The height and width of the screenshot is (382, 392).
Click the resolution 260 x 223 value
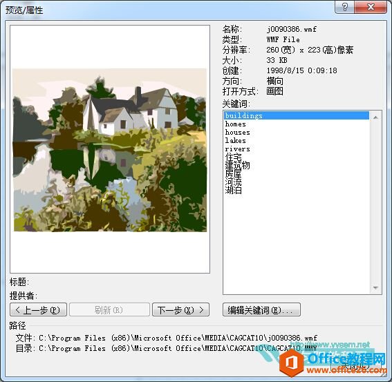310,50
